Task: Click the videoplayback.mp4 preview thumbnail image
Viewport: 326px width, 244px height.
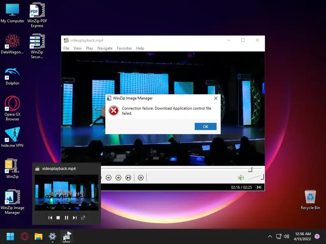Action: pyautogui.click(x=67, y=193)
